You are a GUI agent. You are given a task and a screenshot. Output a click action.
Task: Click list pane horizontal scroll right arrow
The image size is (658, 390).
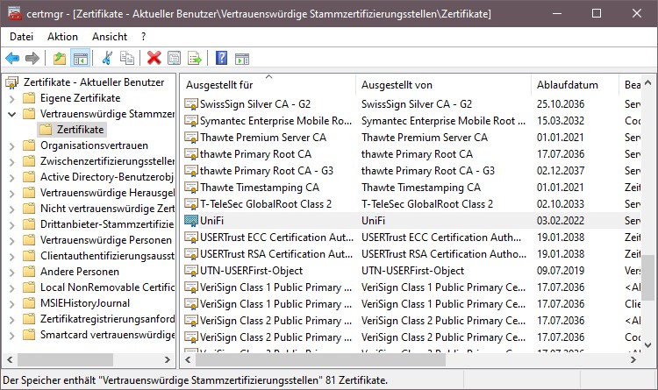(633, 360)
